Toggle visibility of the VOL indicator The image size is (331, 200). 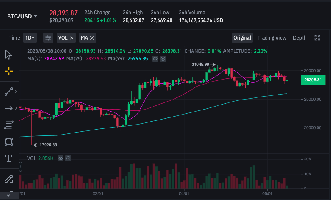[x=61, y=158]
